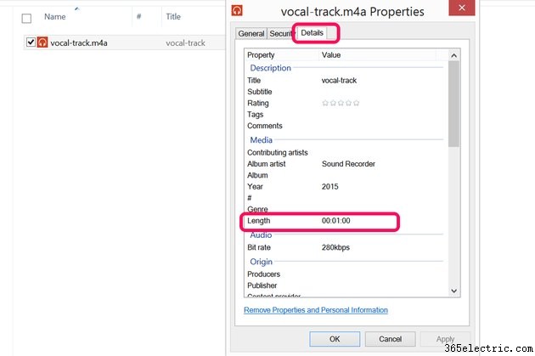Open the Security tab
This screenshot has height=356, width=535.
click(x=280, y=33)
